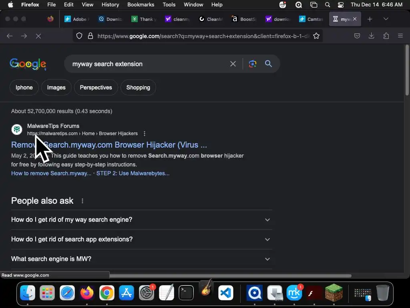Go forward to next page
The height and width of the screenshot is (308, 410).
24,36
